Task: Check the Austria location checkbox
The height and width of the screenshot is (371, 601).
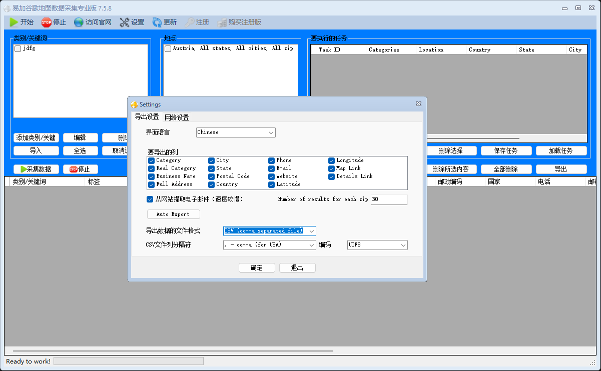Action: (x=168, y=49)
